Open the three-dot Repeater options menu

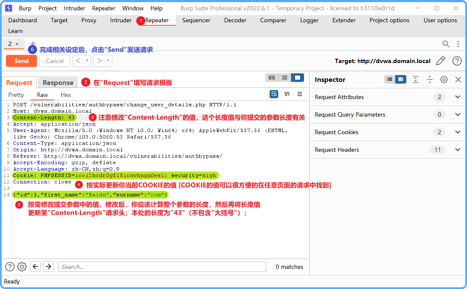pos(458,44)
